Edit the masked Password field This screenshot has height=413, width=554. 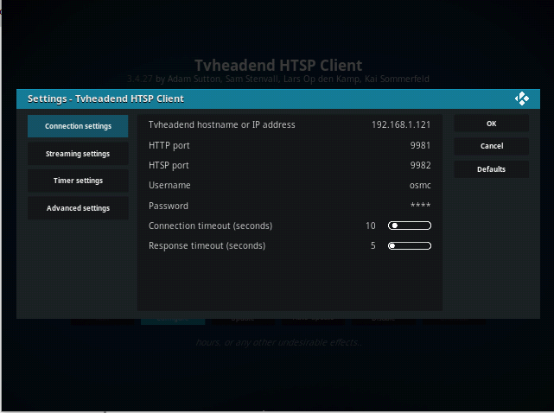[x=420, y=205]
